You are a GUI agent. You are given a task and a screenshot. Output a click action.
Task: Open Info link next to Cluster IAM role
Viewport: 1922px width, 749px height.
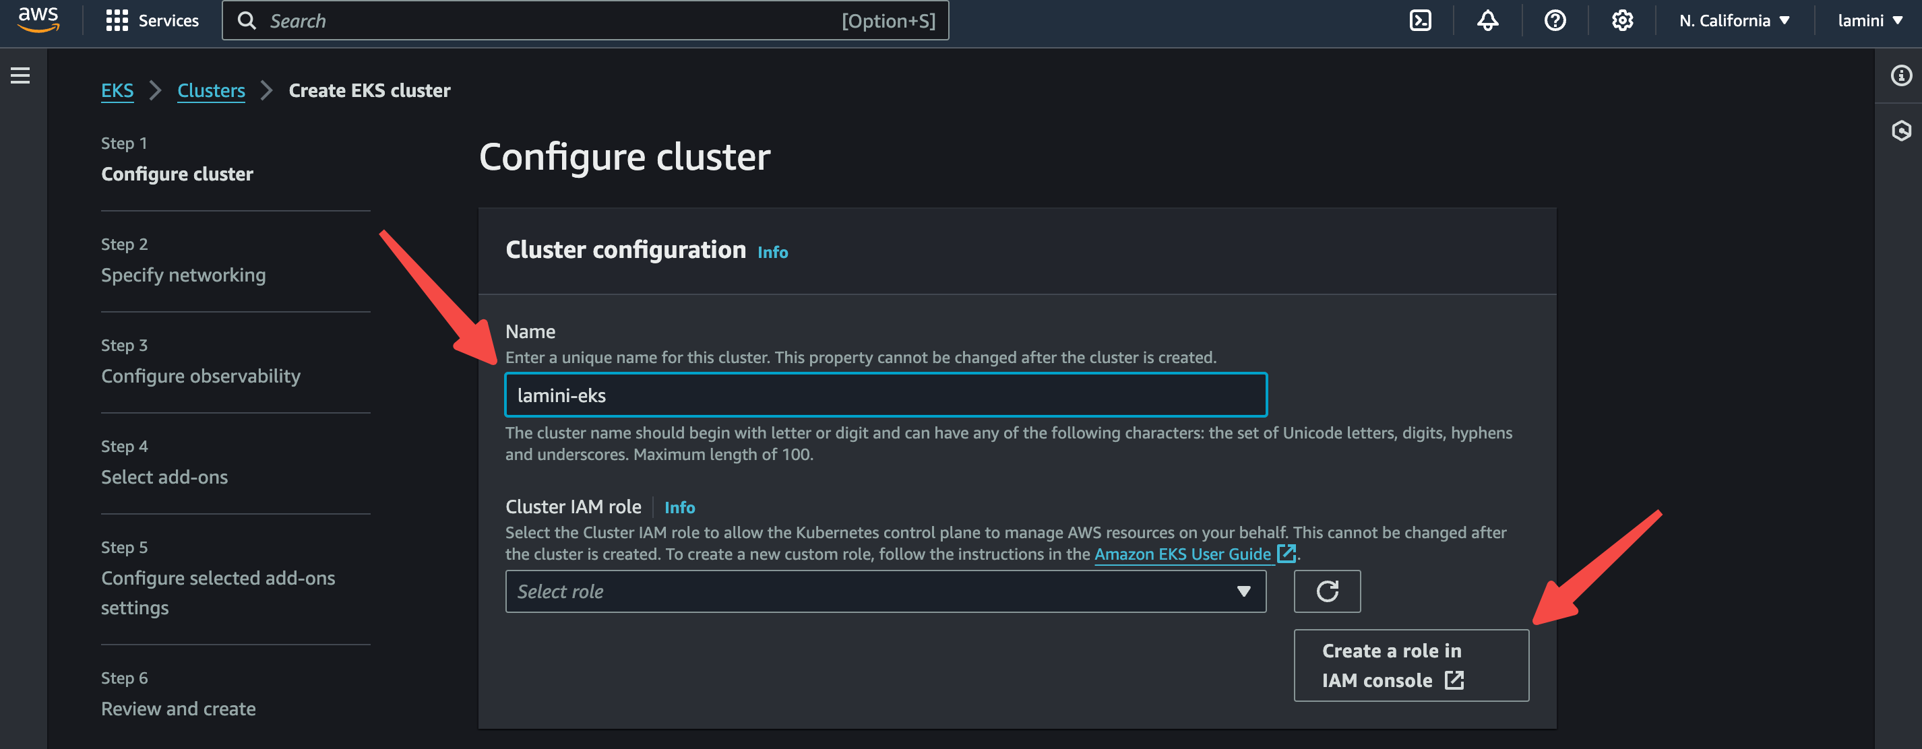(x=679, y=507)
